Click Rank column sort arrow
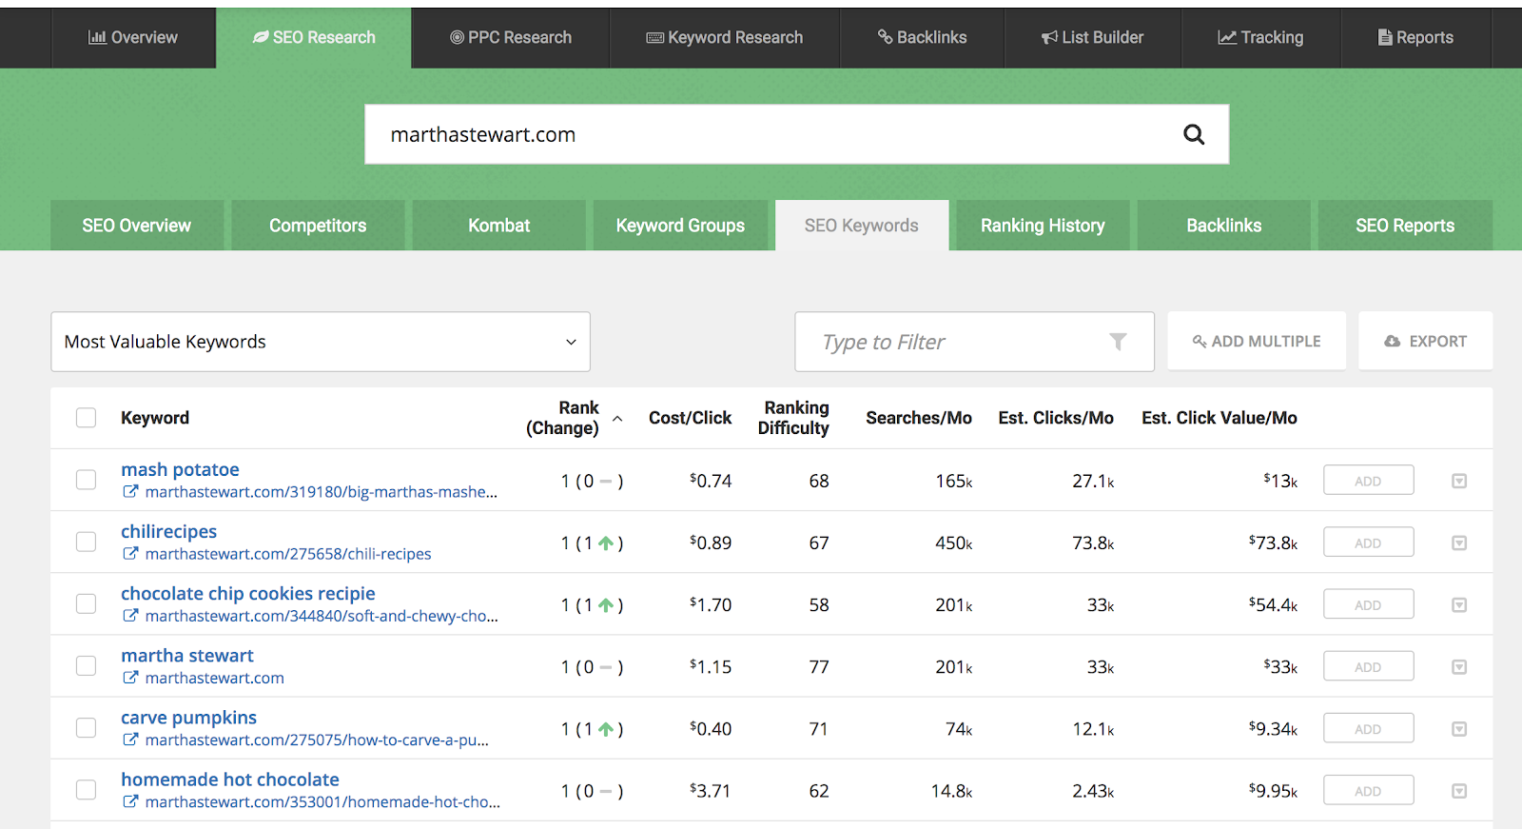 pos(617,419)
